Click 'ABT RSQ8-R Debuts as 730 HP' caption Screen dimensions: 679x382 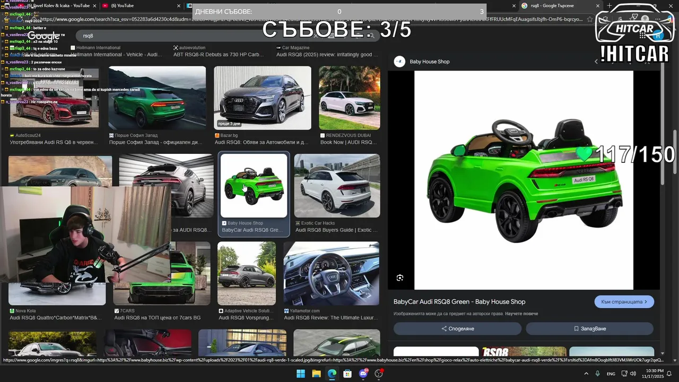[x=219, y=55]
